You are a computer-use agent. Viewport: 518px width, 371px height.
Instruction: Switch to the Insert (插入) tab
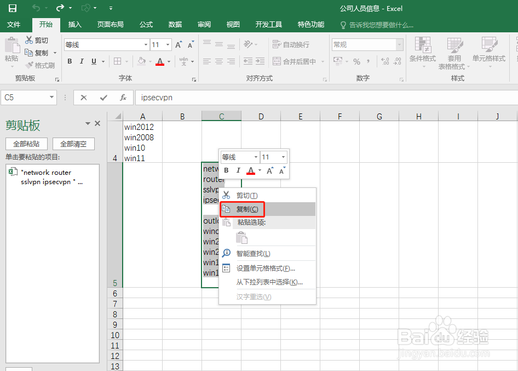click(74, 25)
